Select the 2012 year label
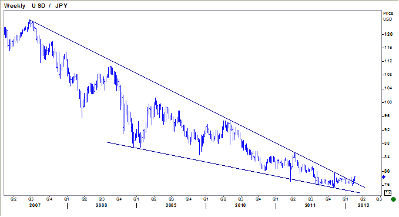Viewport: 399px width, 217px height. (363, 205)
